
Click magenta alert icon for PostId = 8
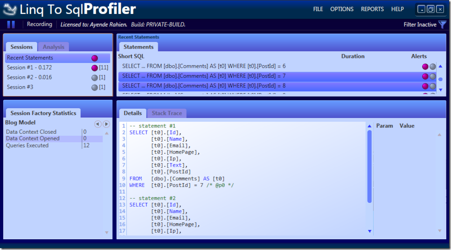point(425,86)
